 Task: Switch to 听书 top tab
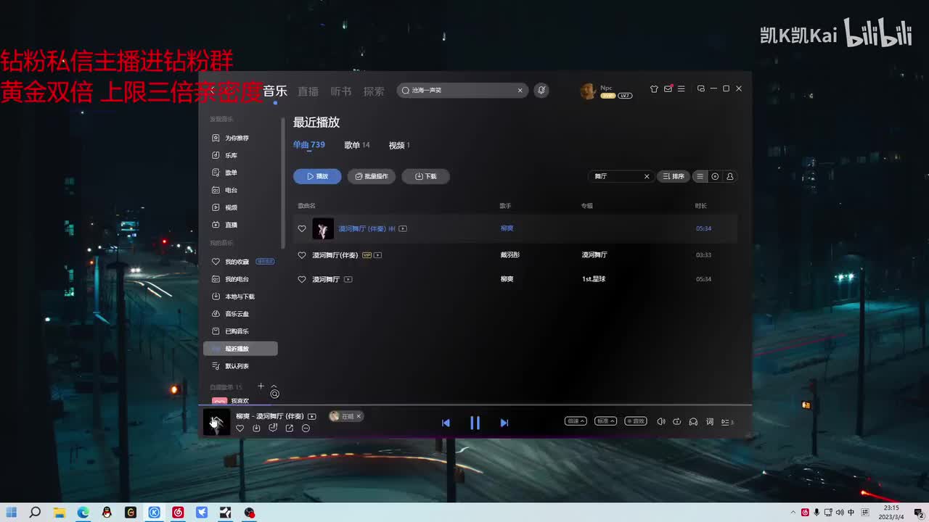(x=341, y=91)
